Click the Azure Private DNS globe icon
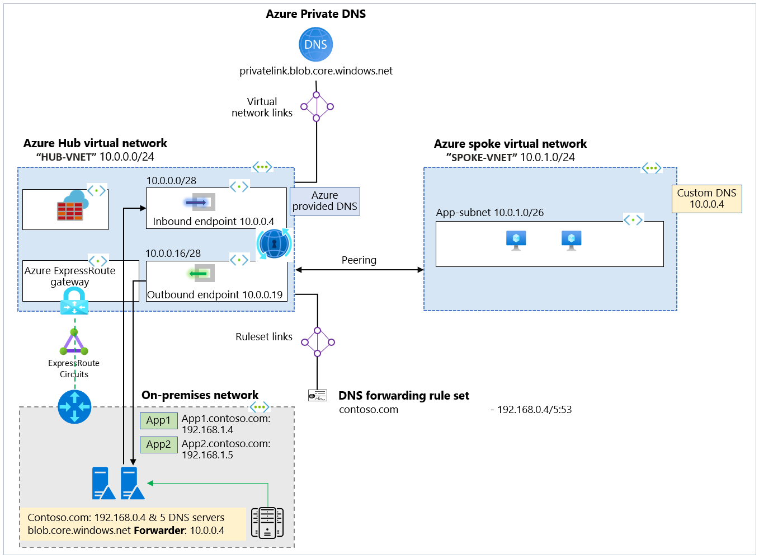Image resolution: width=759 pixels, height=558 pixels. (x=315, y=44)
